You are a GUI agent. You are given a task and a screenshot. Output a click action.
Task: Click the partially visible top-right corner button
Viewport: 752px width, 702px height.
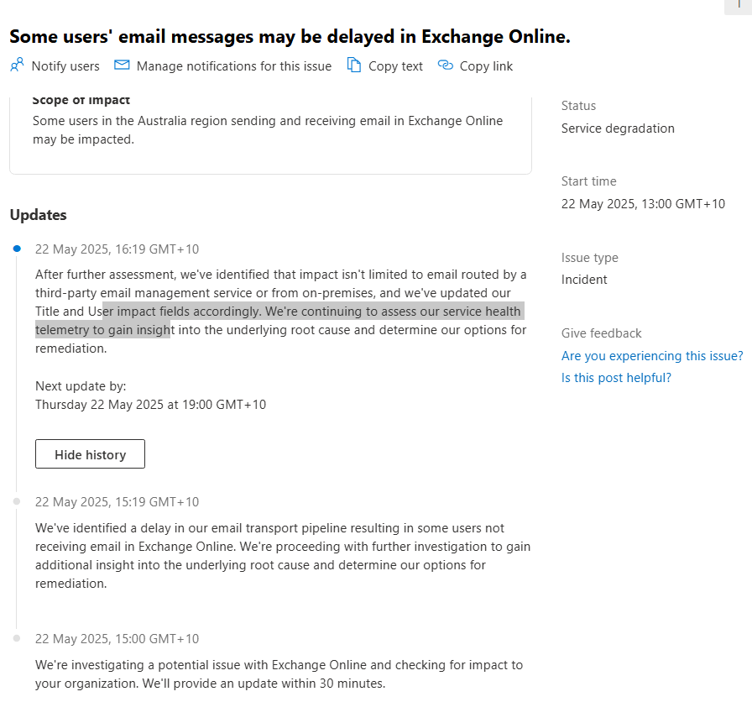click(x=738, y=8)
